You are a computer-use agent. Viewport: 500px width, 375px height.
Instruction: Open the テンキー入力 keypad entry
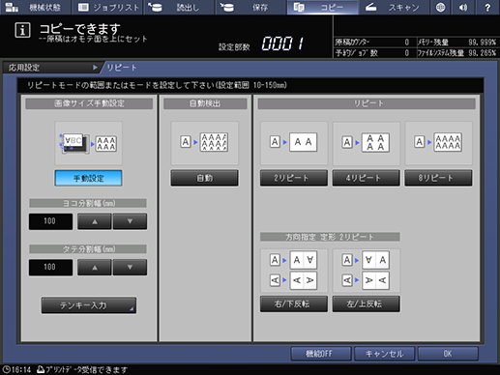tap(89, 305)
